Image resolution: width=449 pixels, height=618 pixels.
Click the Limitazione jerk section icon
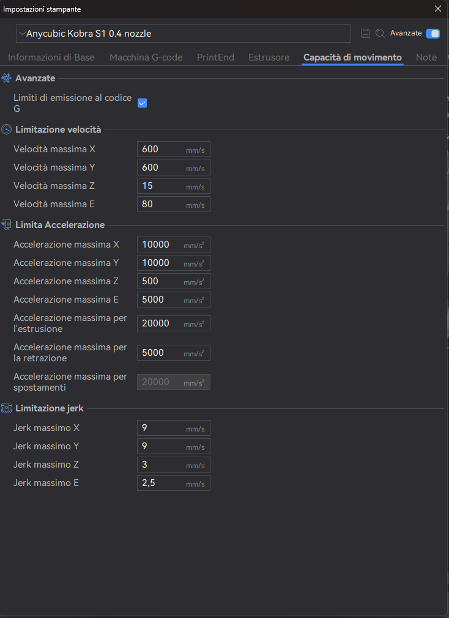(7, 408)
